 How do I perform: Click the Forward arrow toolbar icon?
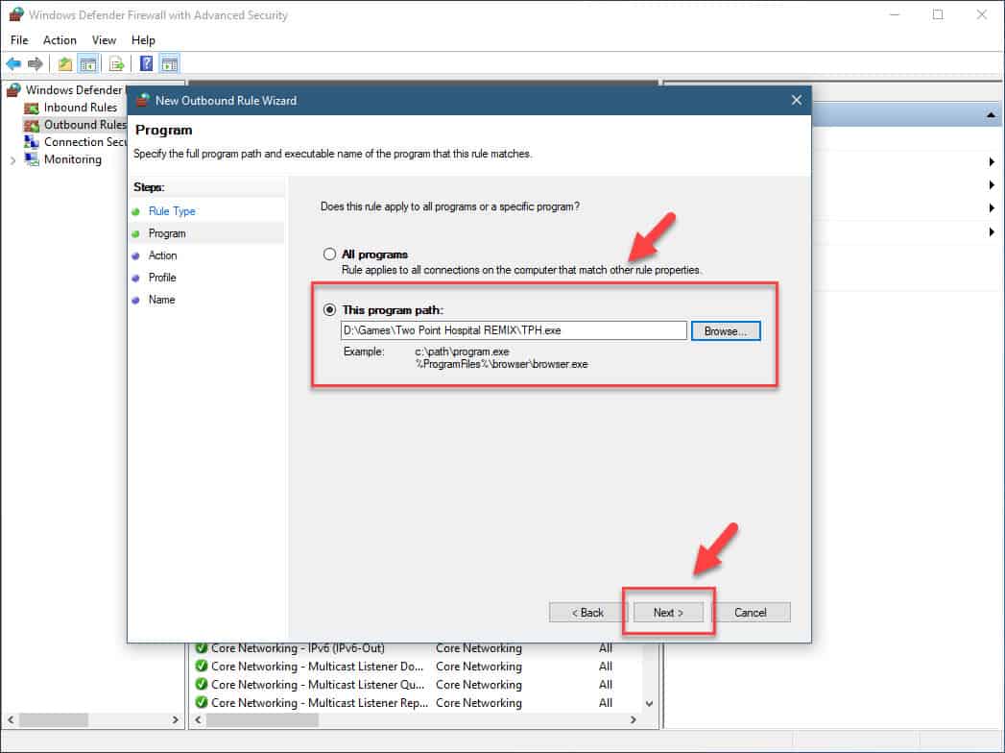click(x=36, y=63)
